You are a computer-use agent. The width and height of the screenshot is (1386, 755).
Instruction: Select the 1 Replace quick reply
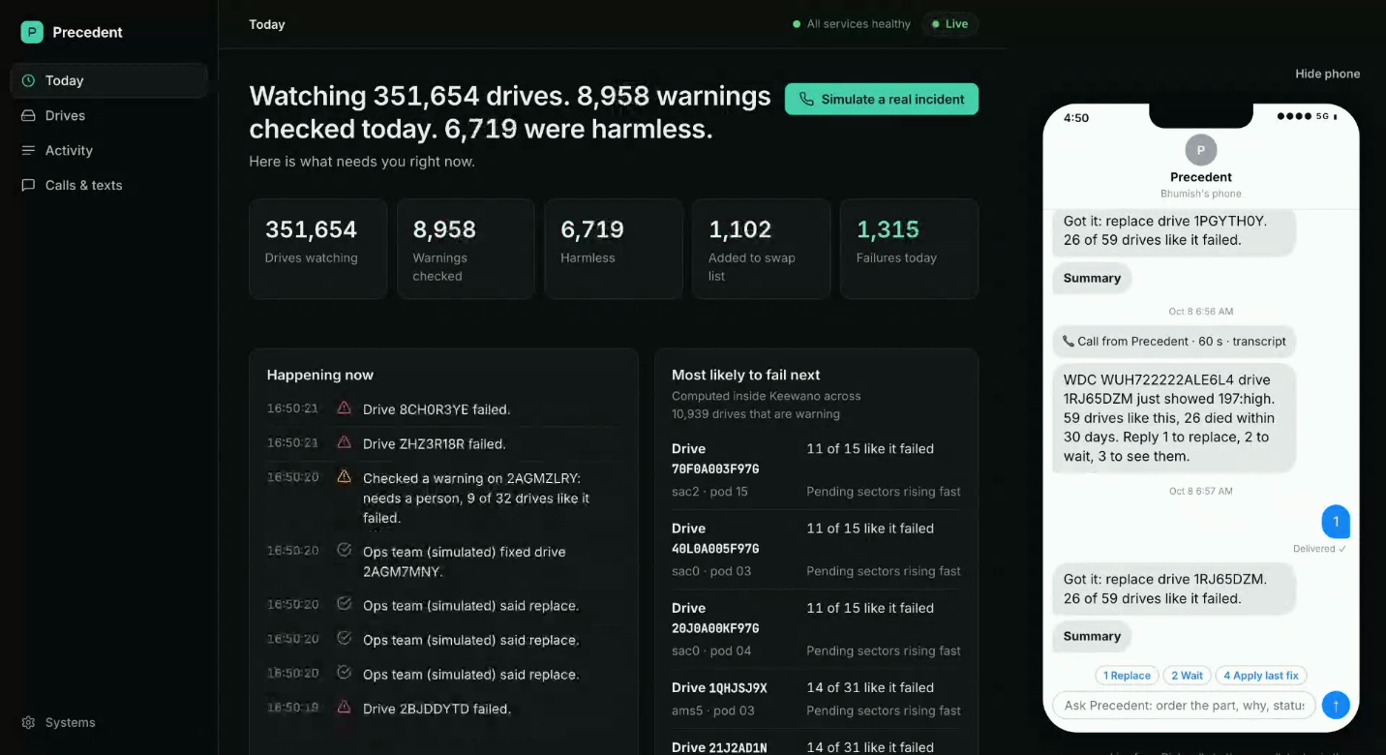pos(1127,676)
